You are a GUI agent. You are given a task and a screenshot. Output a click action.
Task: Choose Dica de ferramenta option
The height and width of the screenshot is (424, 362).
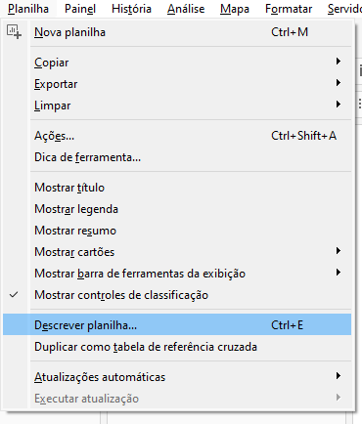click(177, 157)
